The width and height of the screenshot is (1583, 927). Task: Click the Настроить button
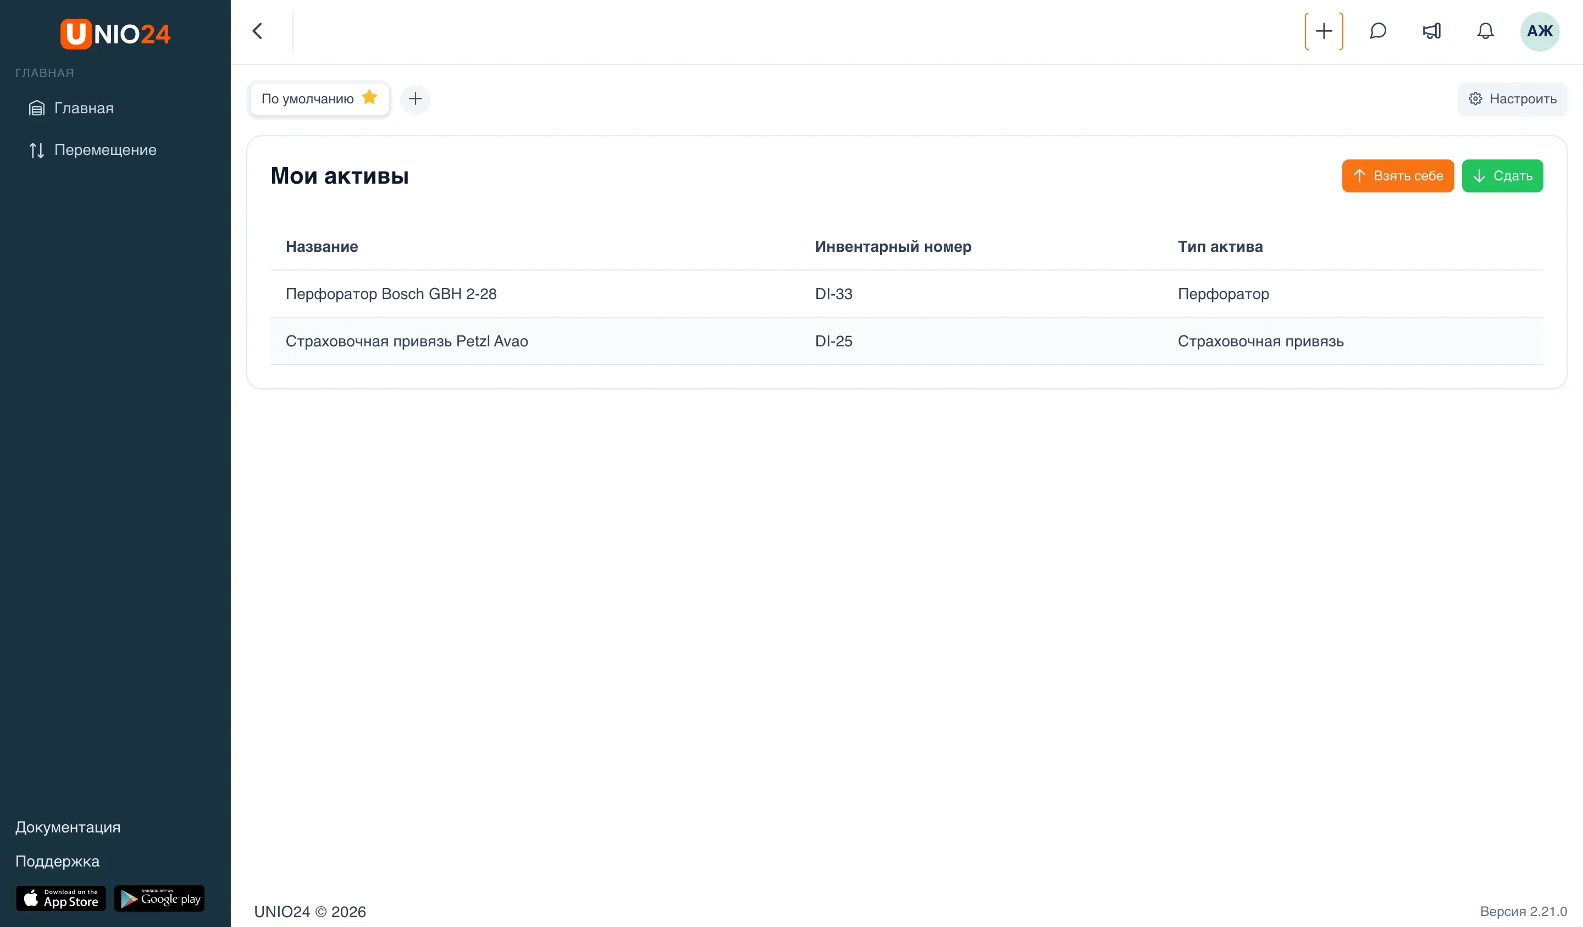coord(1512,98)
